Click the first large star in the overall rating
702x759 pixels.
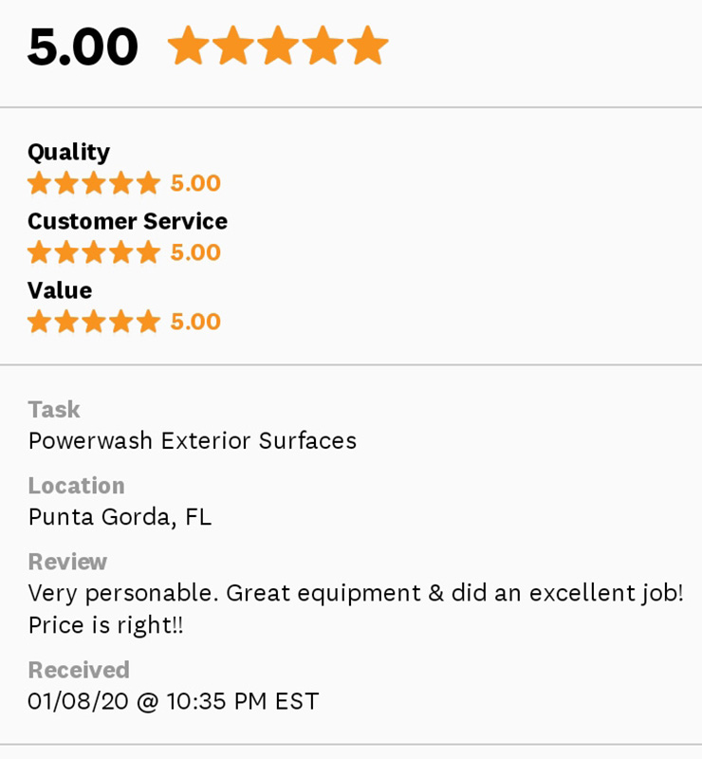pyautogui.click(x=188, y=46)
